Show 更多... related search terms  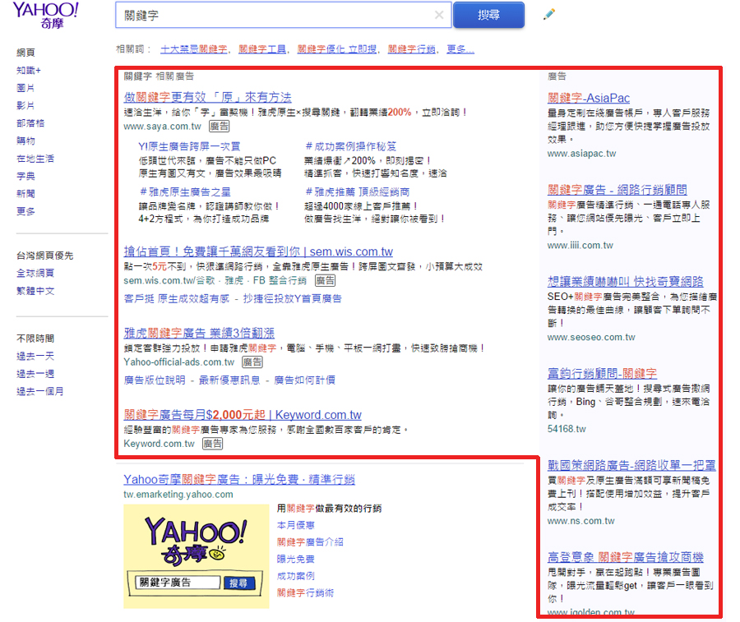[460, 49]
